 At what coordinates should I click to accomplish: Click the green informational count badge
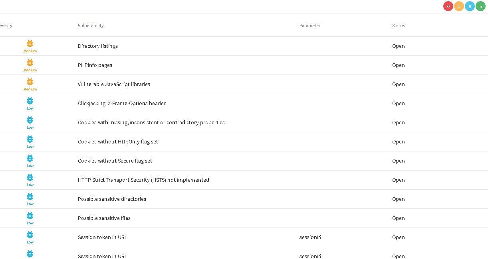pyautogui.click(x=480, y=6)
